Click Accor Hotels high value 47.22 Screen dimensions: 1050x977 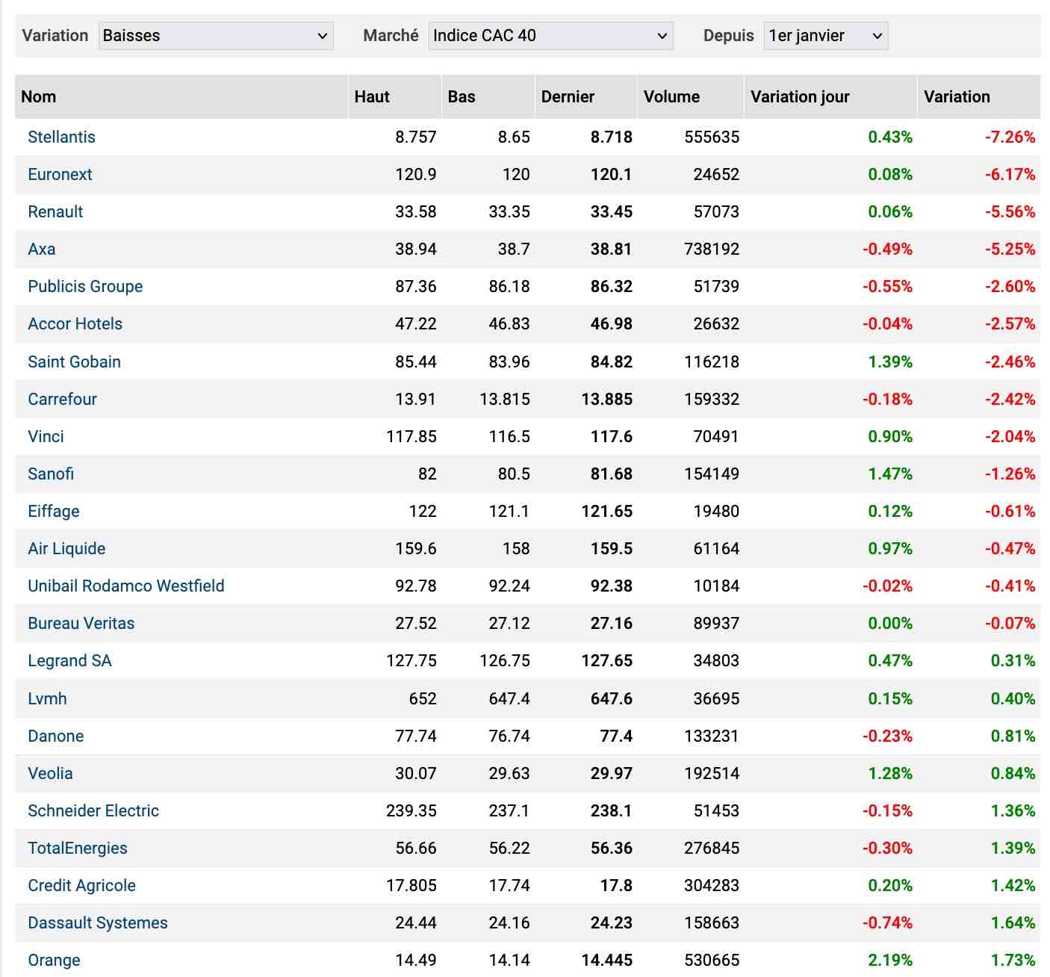click(x=416, y=324)
